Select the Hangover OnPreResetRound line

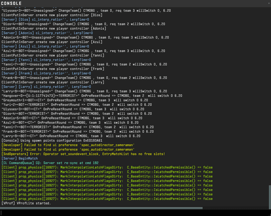pos(85,95)
